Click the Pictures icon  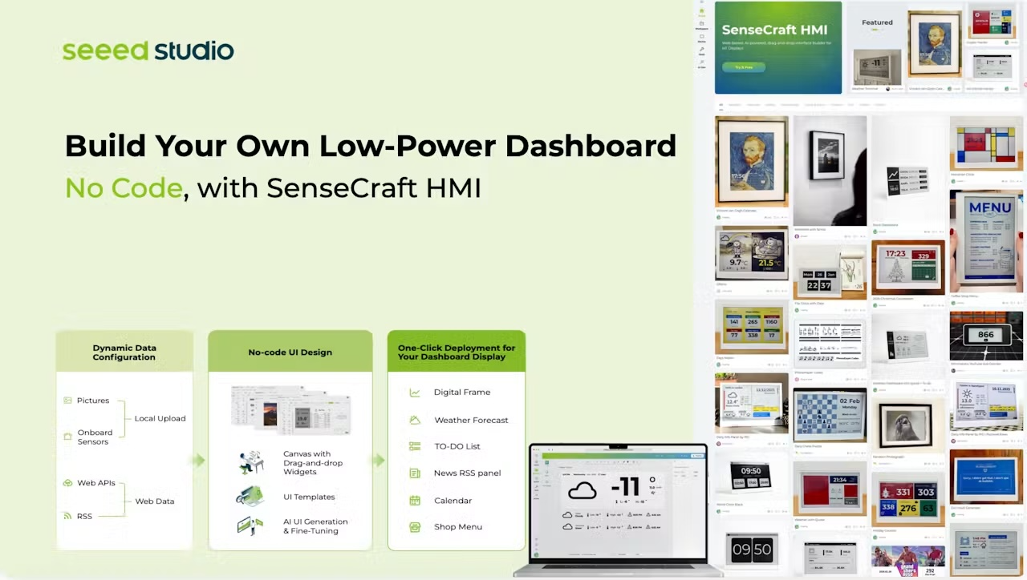[68, 401]
